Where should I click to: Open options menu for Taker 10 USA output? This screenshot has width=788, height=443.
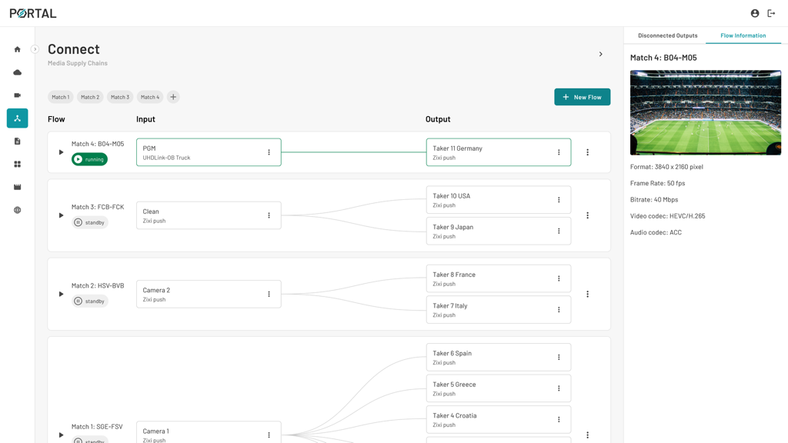pos(559,200)
